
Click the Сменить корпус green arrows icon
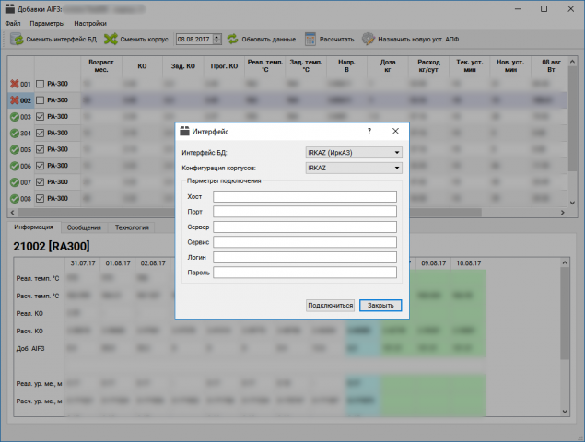click(x=111, y=39)
